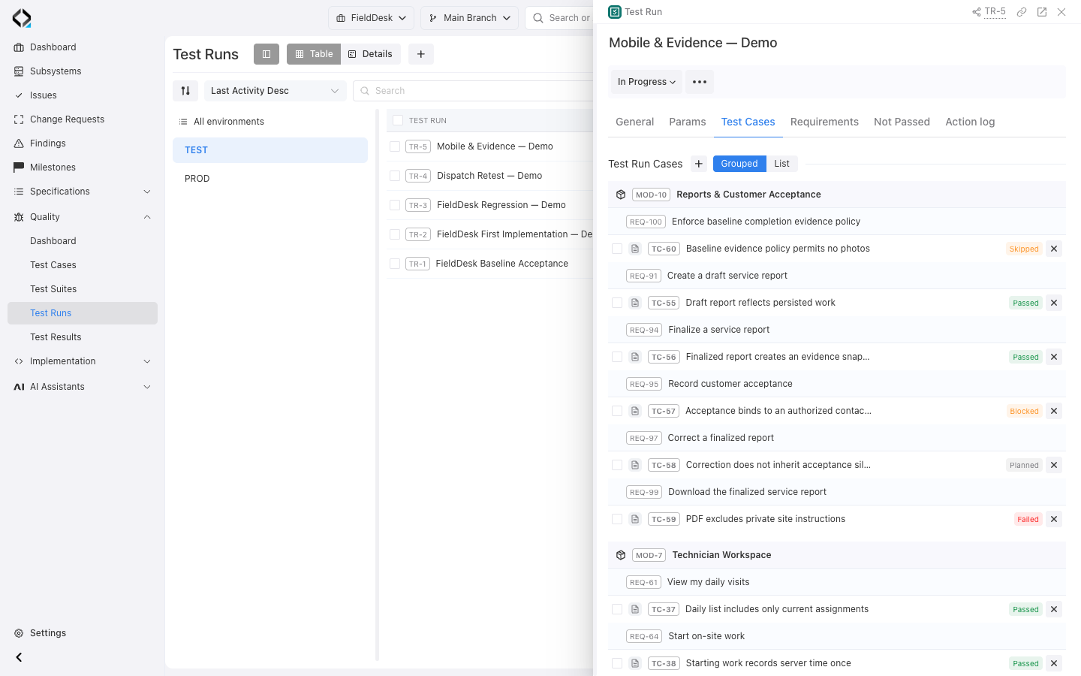Screen dimensions: 1081x676
Task: Add a test run case with plus
Action: tap(699, 164)
